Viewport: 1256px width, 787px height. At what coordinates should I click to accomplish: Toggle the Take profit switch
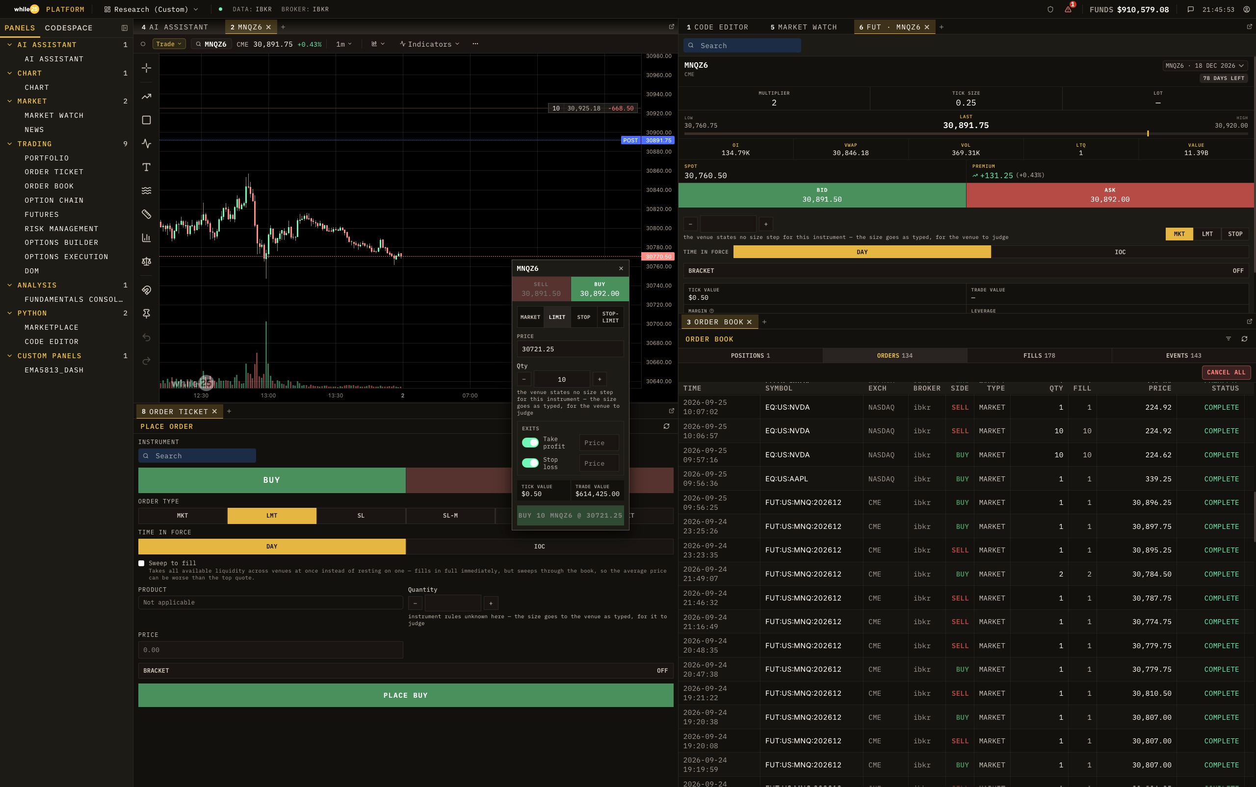tap(530, 443)
